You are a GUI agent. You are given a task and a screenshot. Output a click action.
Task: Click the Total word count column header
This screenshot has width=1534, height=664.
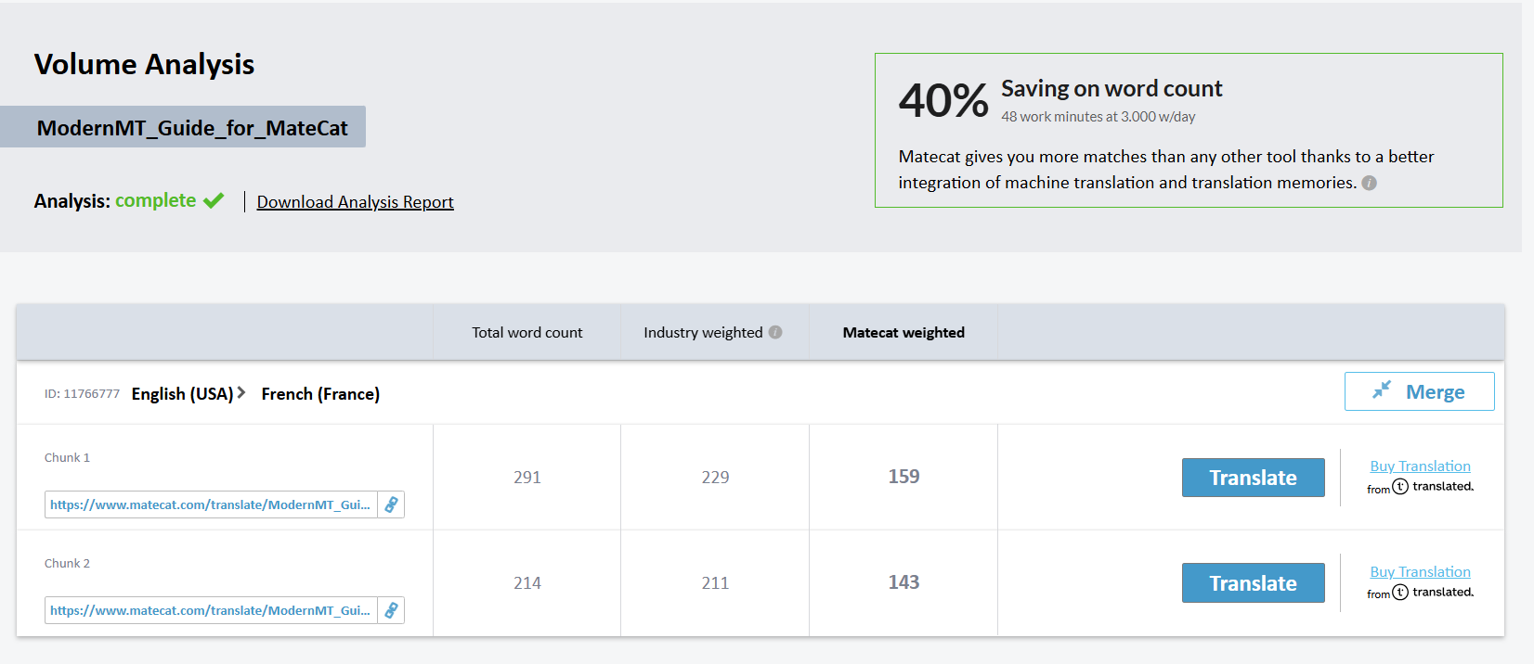(x=526, y=332)
